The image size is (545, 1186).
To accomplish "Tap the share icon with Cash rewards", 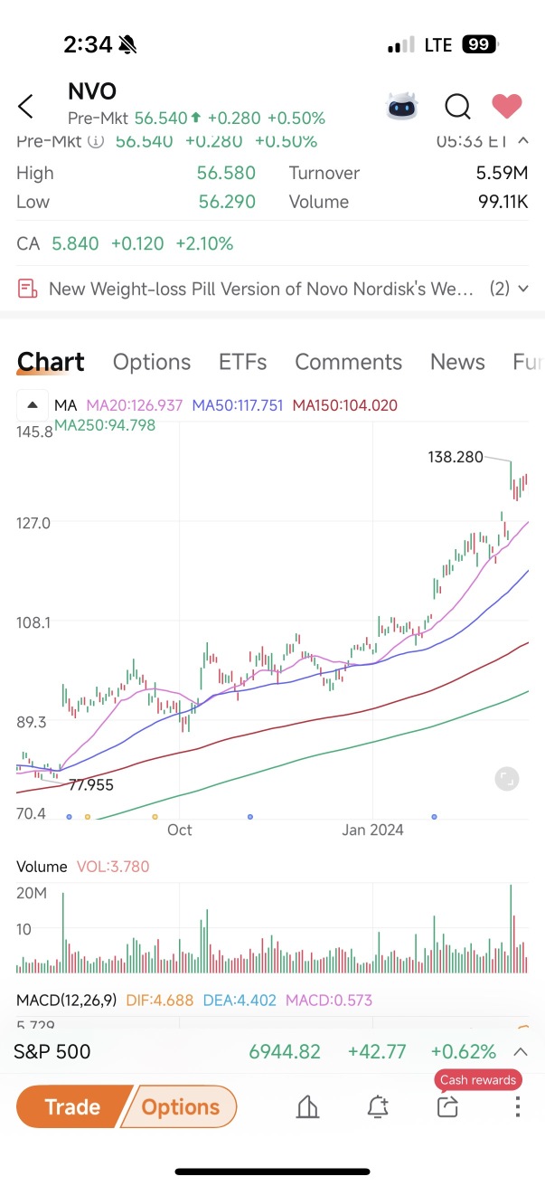I will point(448,1107).
